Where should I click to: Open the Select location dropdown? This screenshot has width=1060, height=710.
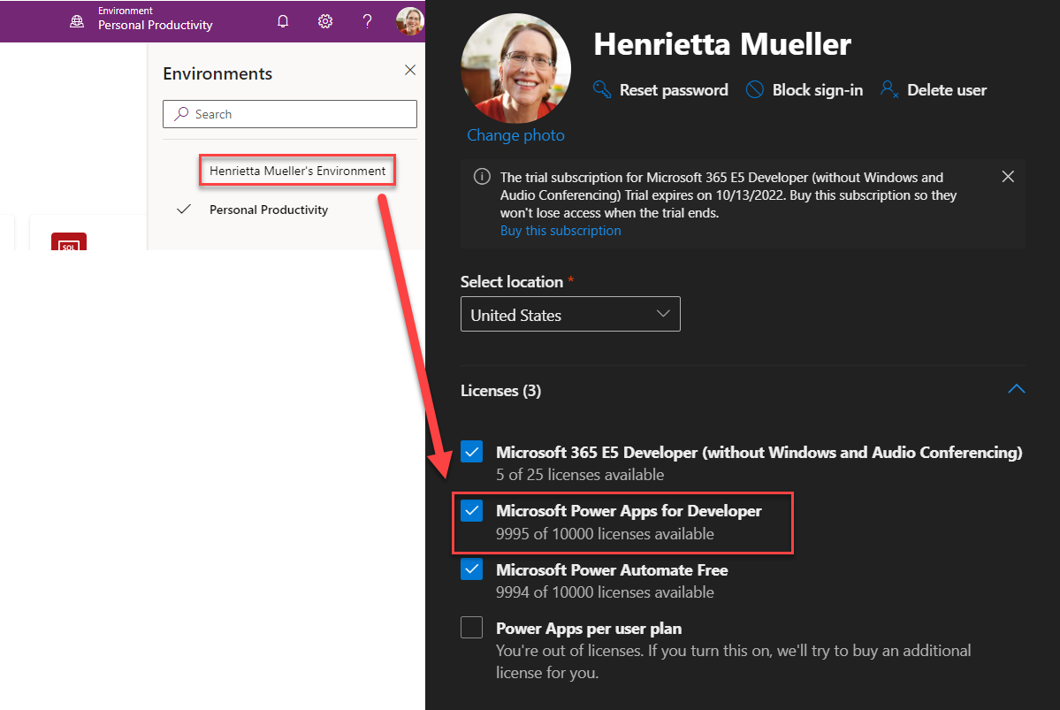click(570, 315)
